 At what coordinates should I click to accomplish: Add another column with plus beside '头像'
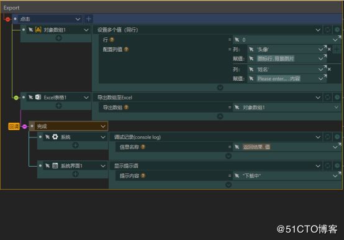point(337,50)
